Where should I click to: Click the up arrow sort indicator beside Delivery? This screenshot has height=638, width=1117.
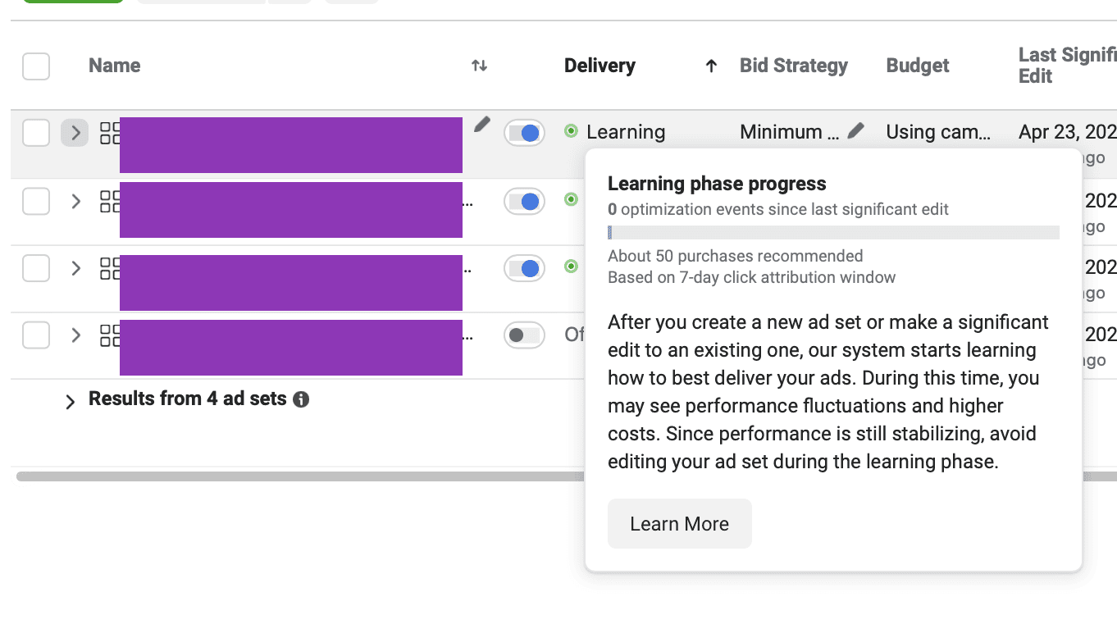711,66
